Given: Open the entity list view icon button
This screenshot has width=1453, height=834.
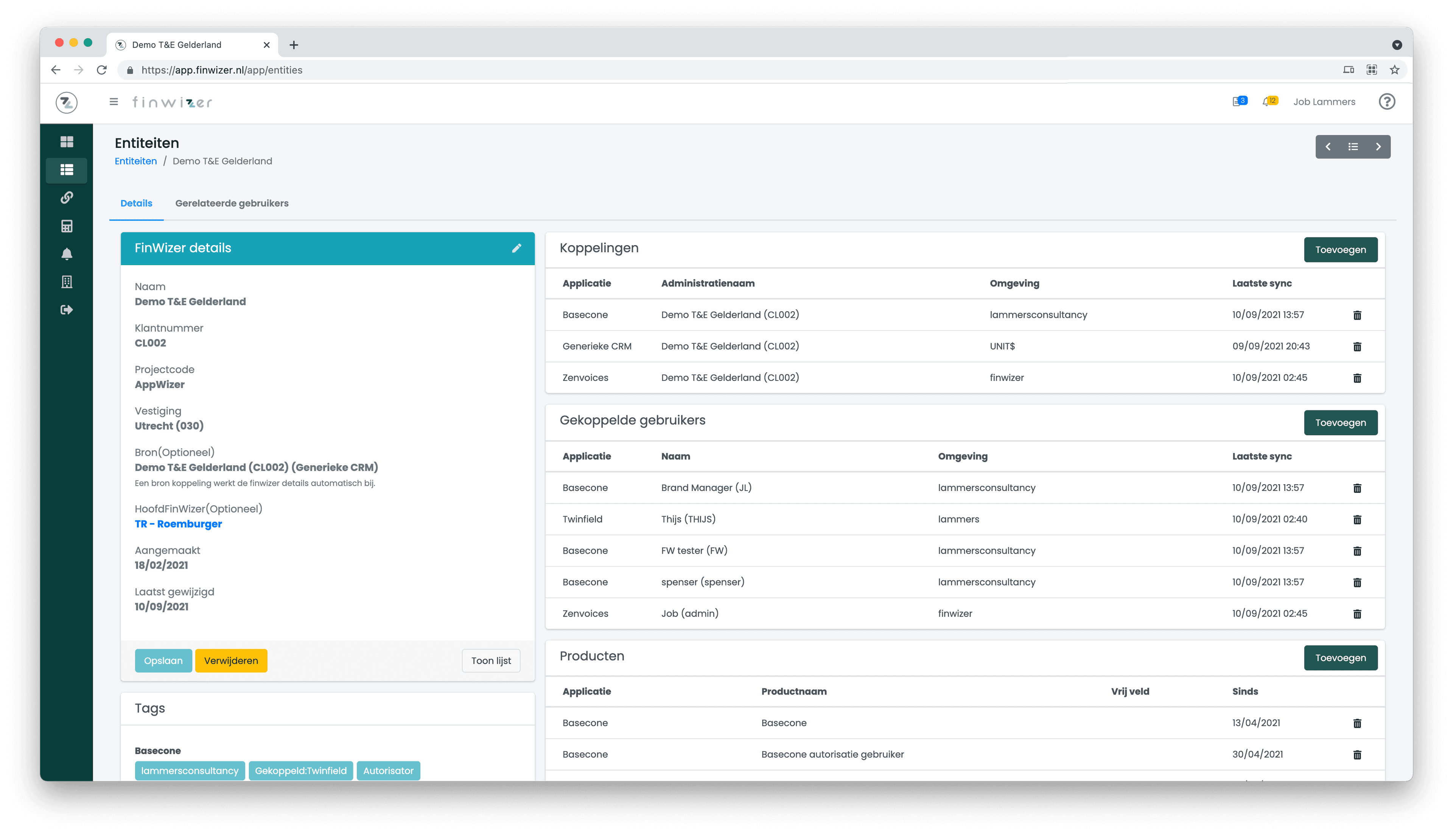Looking at the screenshot, I should [x=1353, y=147].
